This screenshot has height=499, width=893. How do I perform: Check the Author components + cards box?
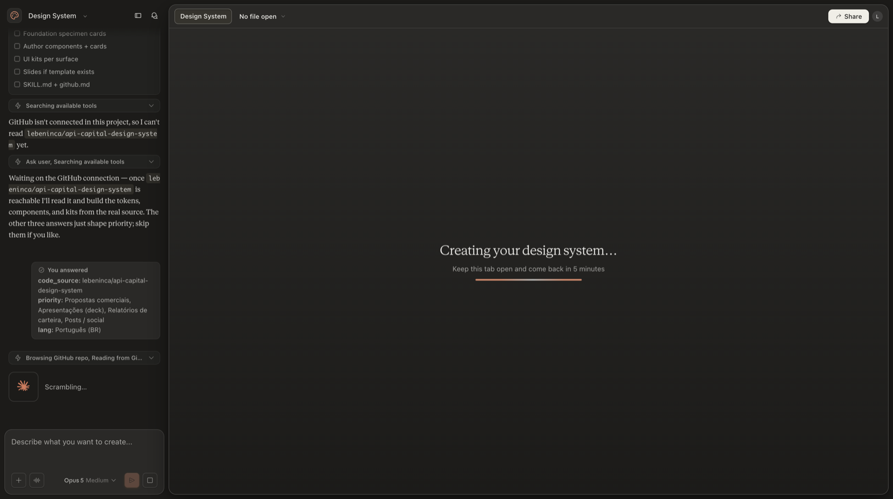17,46
